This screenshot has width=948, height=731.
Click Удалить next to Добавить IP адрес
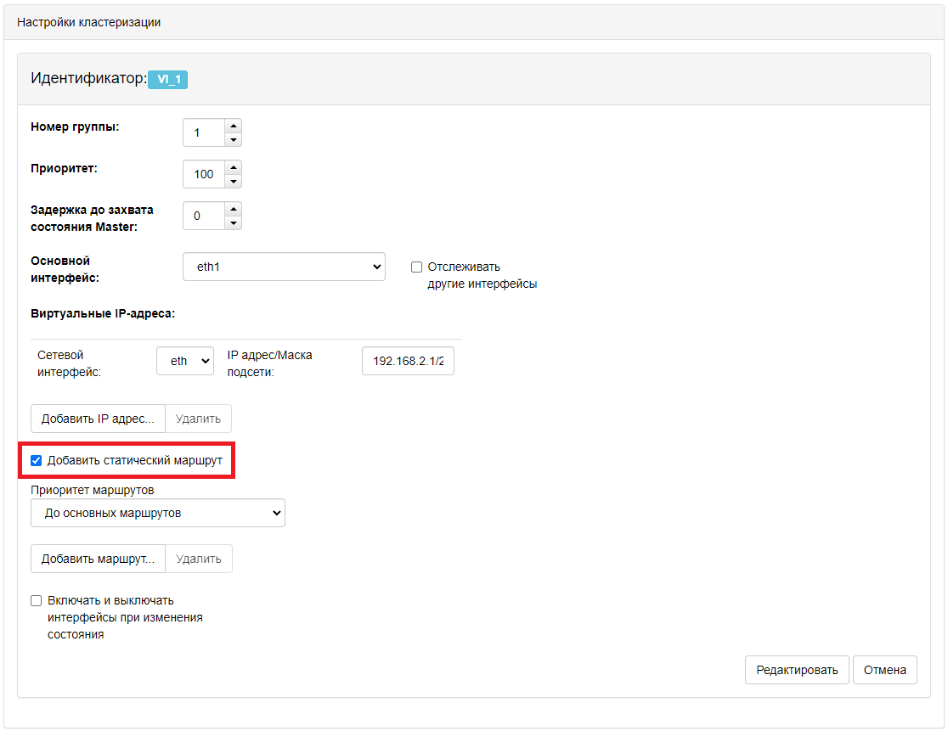198,419
